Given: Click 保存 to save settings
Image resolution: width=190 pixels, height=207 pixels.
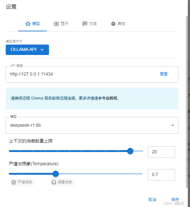Looking at the screenshot, I should tap(175, 200).
